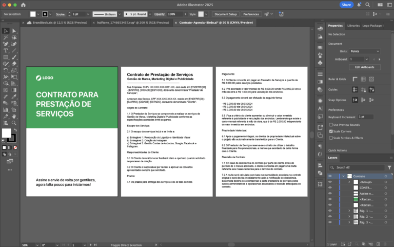Expand the <Group> sublayer
This screenshot has width=394, height=247.
[x=349, y=182]
